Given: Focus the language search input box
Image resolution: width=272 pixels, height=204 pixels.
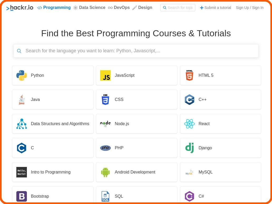Looking at the screenshot, I should coord(136,51).
